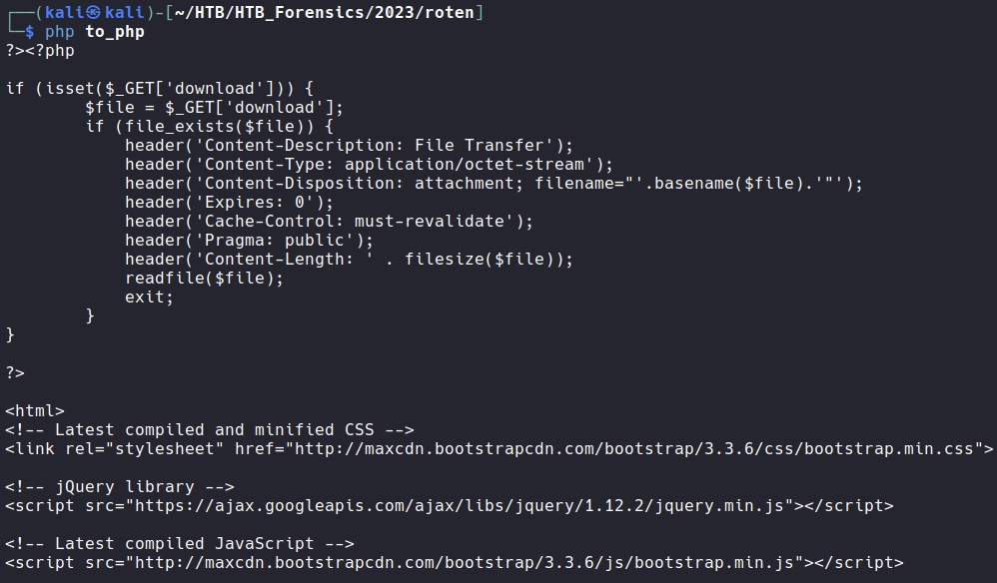This screenshot has height=583, width=997.
Task: Click the Content-Disposition attachment header line
Action: pos(493,183)
